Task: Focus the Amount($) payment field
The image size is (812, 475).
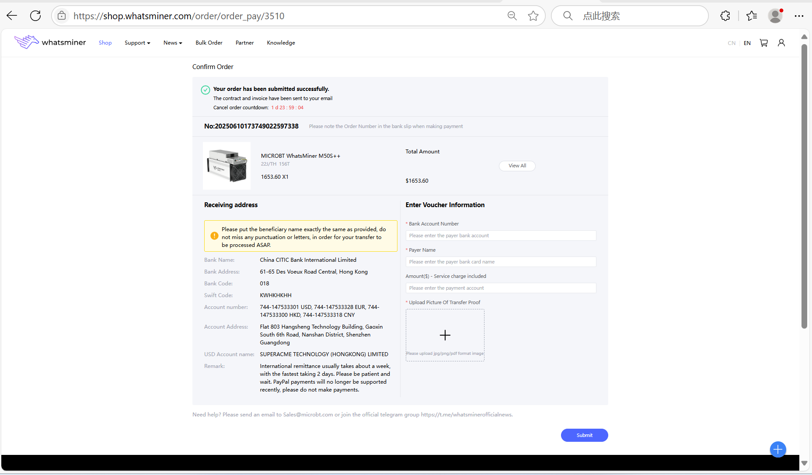Action: coord(501,288)
